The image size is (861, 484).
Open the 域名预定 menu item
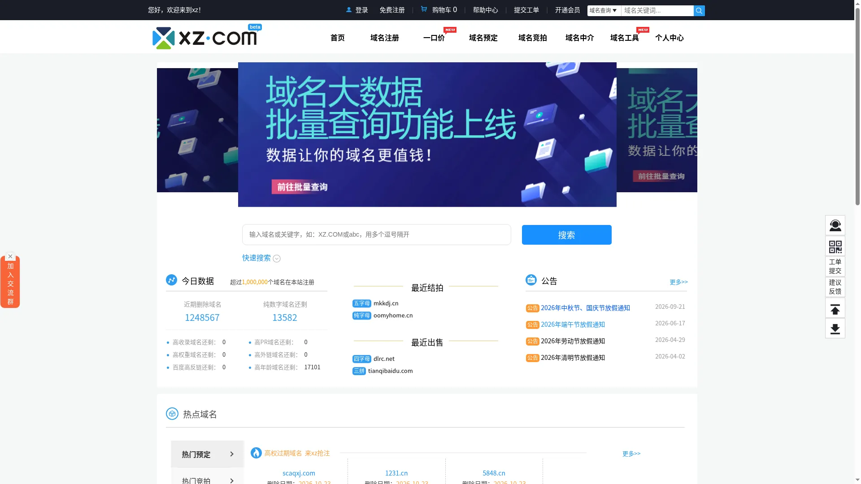[x=483, y=38]
